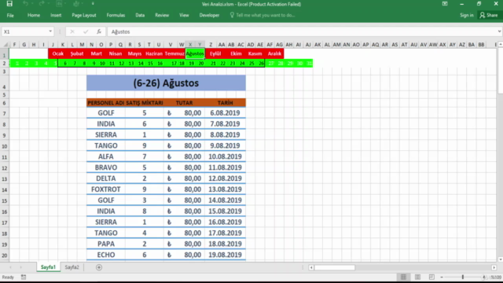Click the ECHO name cell

(x=106, y=255)
